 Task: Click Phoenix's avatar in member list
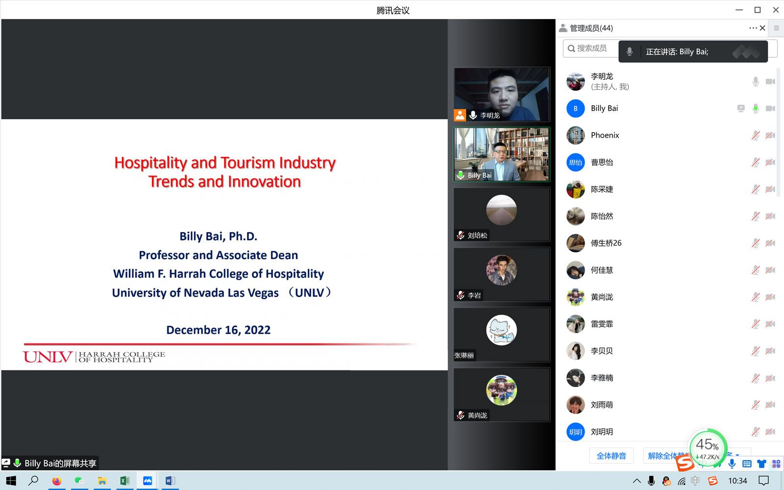click(x=576, y=135)
